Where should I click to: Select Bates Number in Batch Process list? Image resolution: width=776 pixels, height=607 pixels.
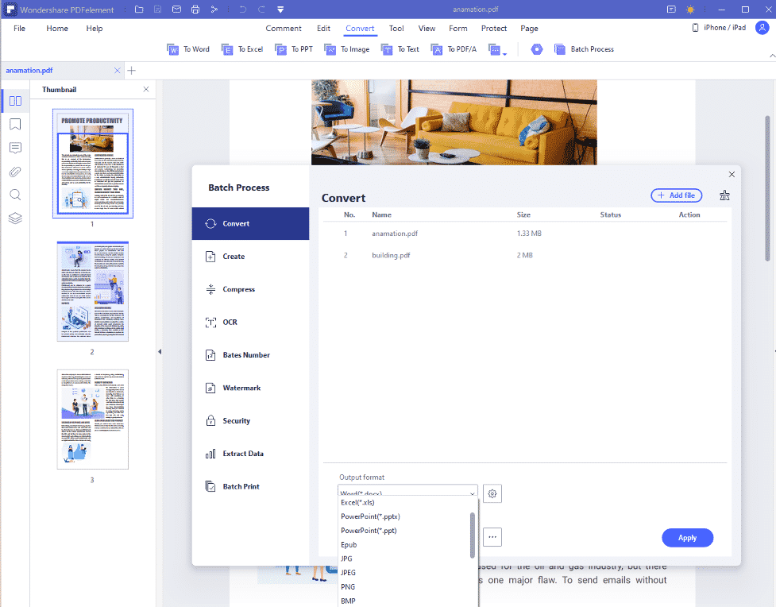coord(250,355)
